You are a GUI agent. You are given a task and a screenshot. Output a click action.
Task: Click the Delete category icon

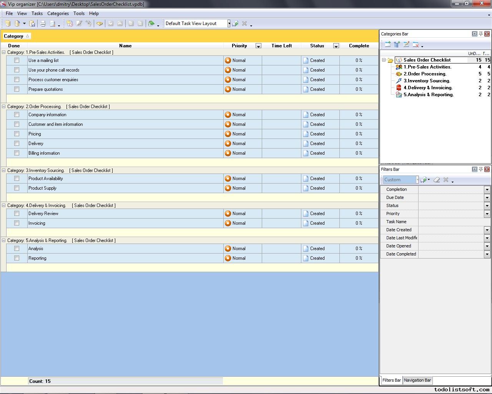point(416,45)
